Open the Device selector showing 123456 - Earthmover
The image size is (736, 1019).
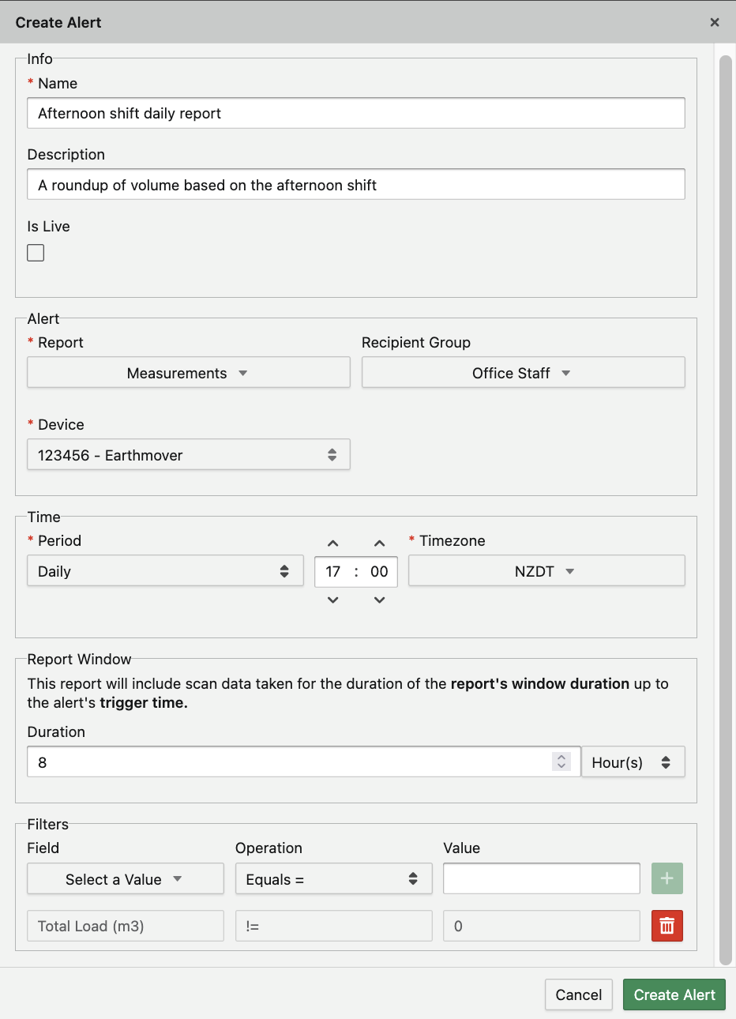tap(188, 455)
